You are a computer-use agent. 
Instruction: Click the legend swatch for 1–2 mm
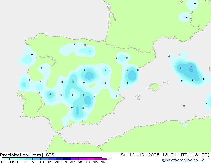[21, 159]
